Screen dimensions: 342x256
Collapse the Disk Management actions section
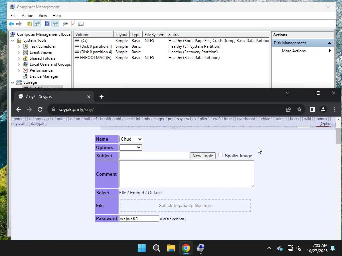tap(330, 43)
